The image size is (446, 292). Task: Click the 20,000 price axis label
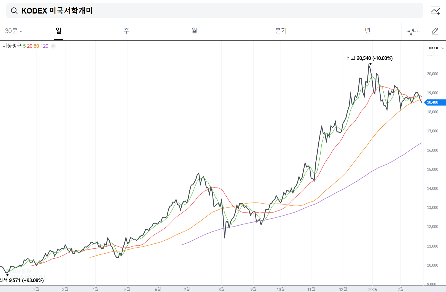click(x=432, y=74)
